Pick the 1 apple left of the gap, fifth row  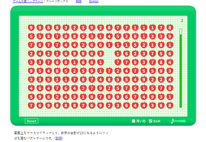point(100,62)
